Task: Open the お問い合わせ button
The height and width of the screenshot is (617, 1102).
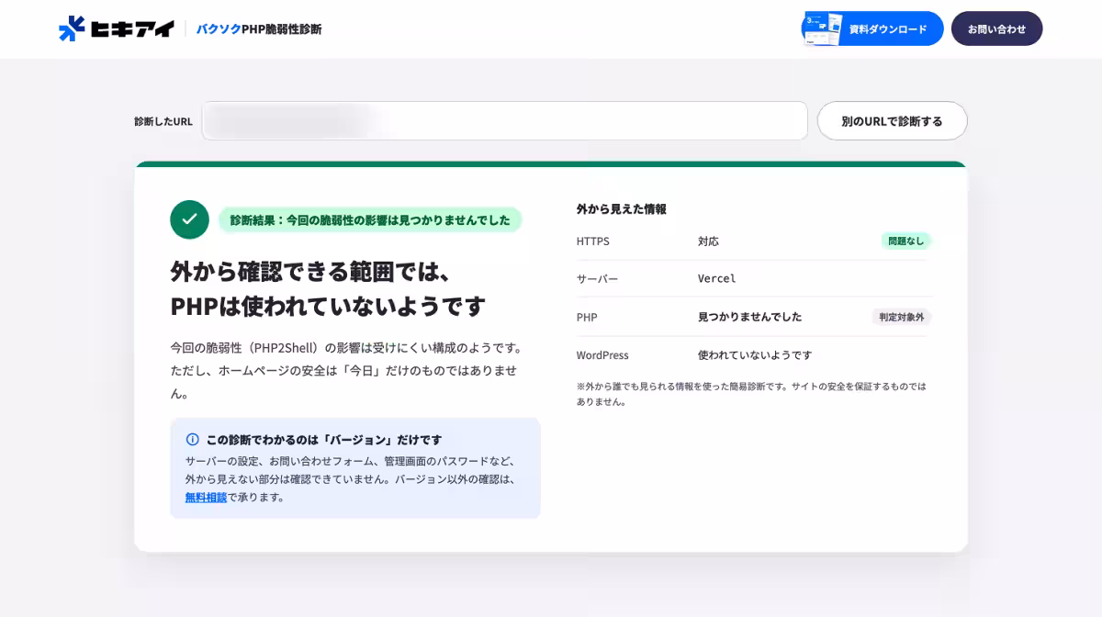Action: 996,28
